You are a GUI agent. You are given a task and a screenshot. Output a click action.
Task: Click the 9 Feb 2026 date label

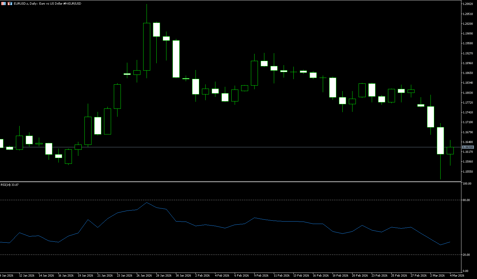[x=261, y=275]
